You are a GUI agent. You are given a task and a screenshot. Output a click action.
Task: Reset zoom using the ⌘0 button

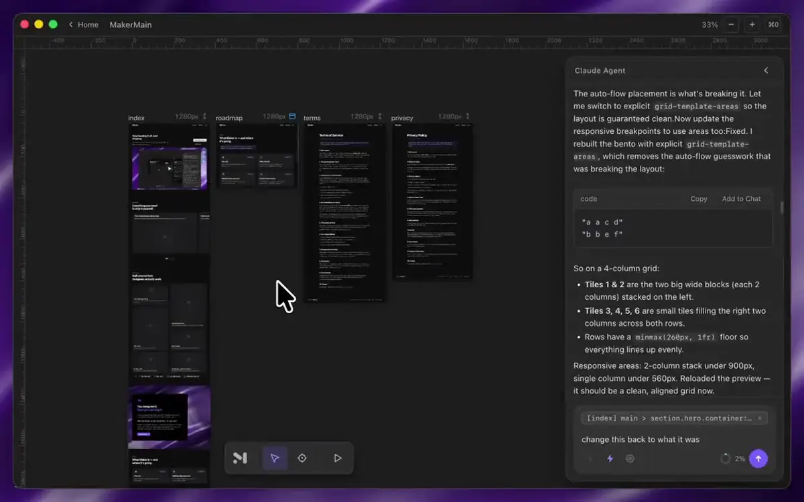tap(773, 25)
